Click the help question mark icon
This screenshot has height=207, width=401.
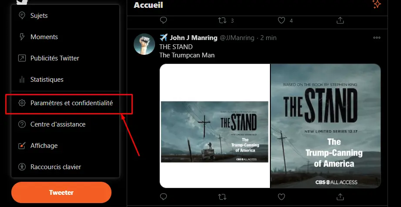[22, 124]
